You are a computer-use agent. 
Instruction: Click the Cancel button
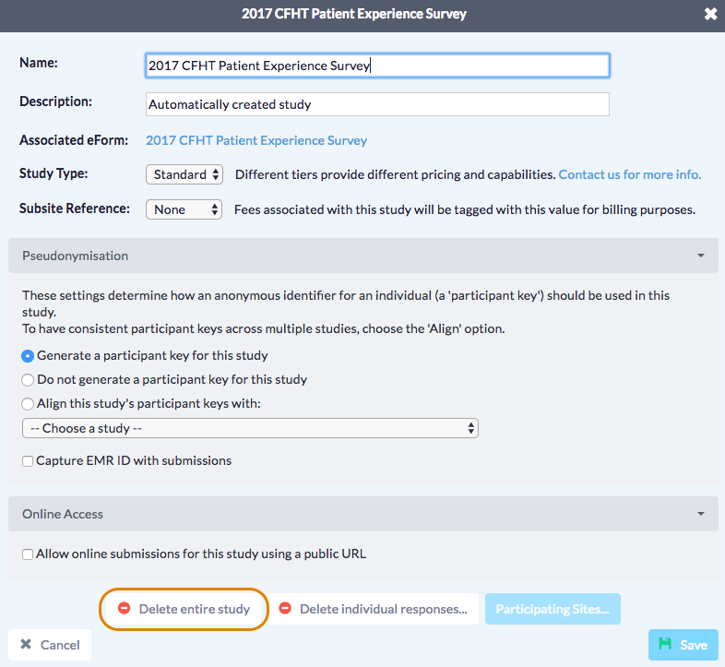point(50,645)
